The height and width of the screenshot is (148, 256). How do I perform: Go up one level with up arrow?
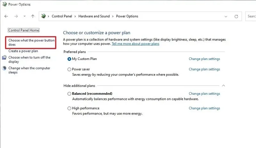coord(33,16)
